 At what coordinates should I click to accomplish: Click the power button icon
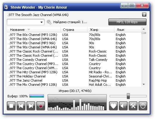tap(143, 106)
